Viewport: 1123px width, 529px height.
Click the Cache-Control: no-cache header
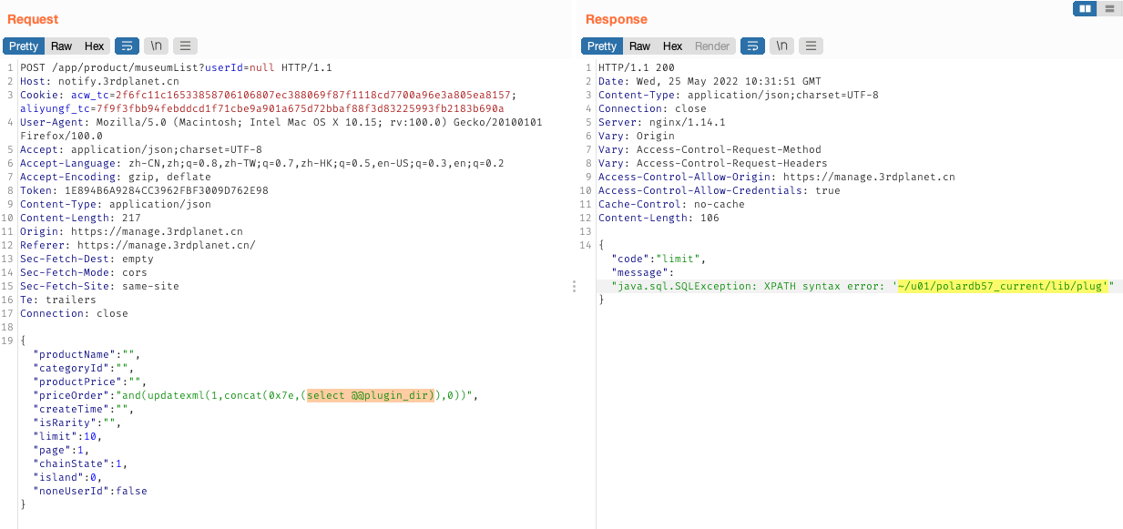671,205
